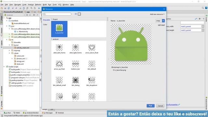Open the Build menu
The width and height of the screenshot is (208, 117).
point(45,5)
